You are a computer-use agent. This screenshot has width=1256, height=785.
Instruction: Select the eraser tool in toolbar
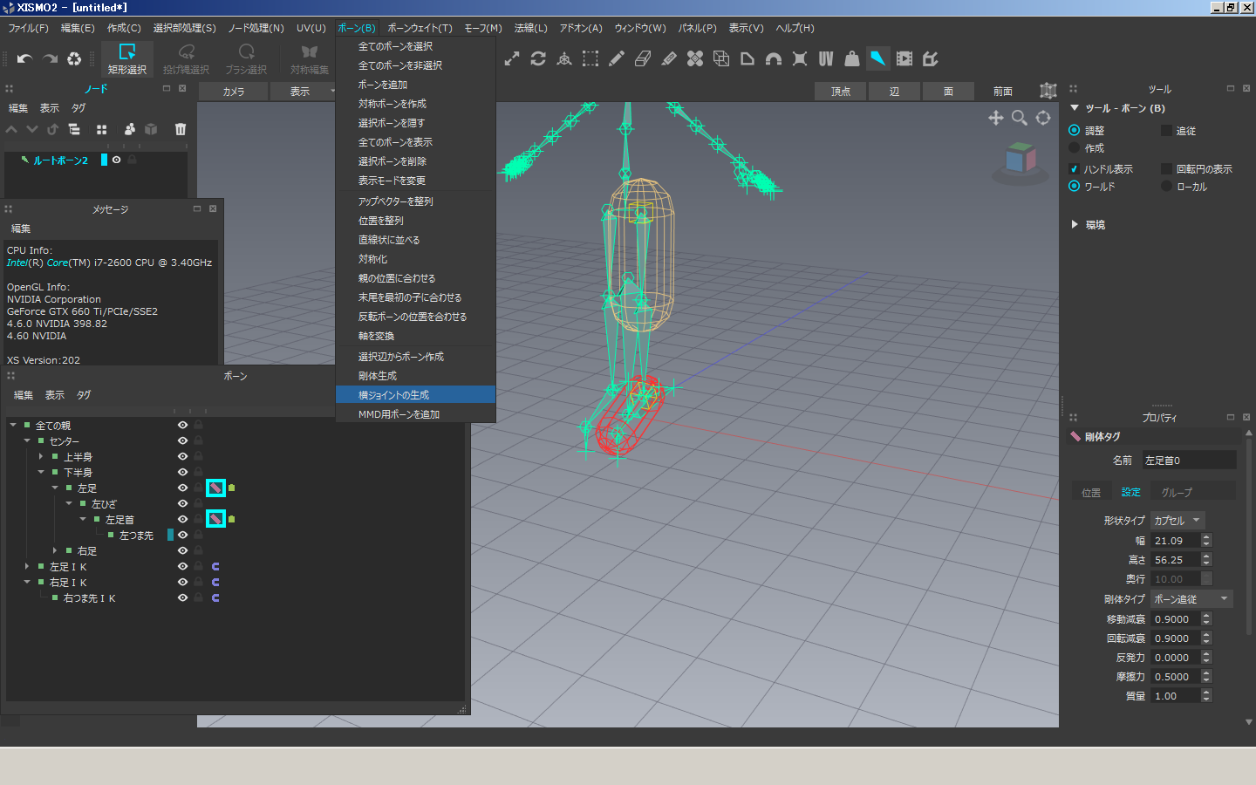[643, 58]
